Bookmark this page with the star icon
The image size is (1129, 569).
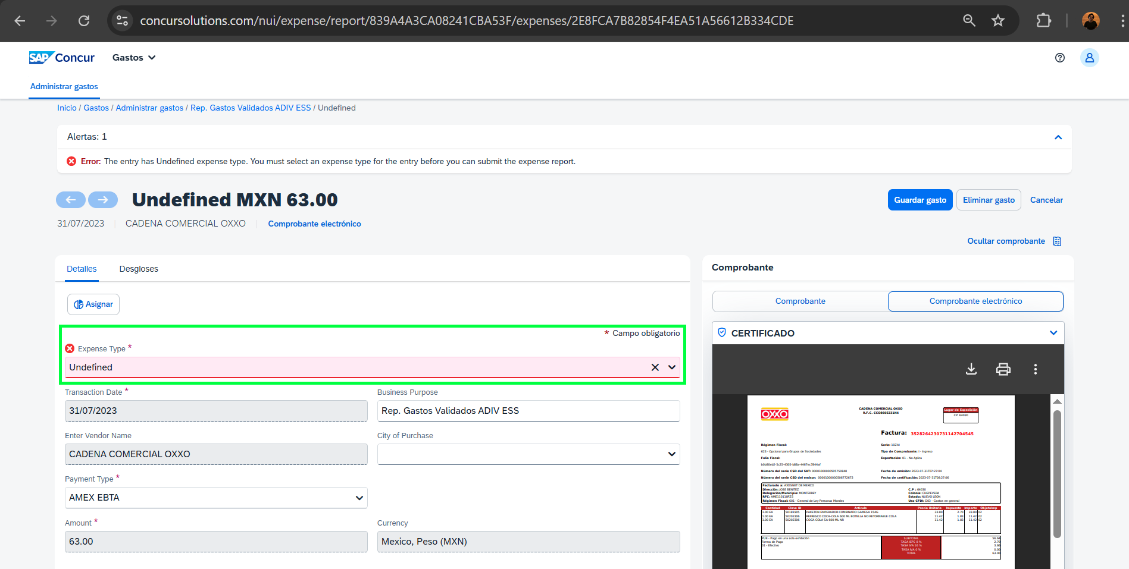998,21
